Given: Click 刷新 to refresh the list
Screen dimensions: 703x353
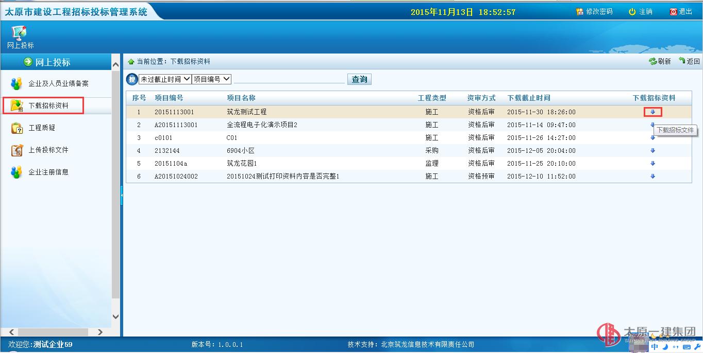Looking at the screenshot, I should (660, 61).
